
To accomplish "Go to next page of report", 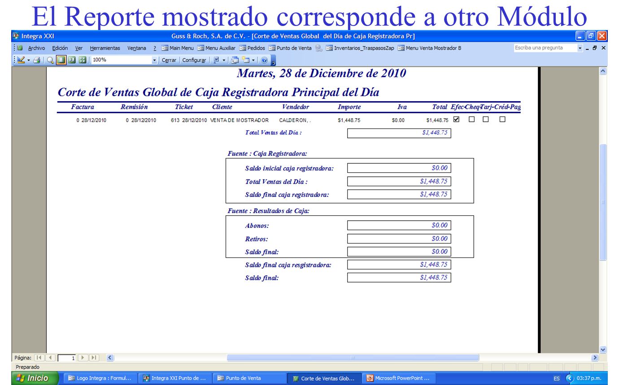I will coord(83,358).
